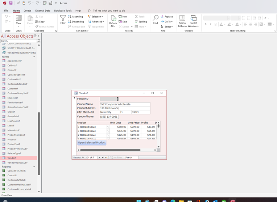Screen dimensions: 277x202
Task: Go to next record in navigator
Action: click(x=100, y=157)
